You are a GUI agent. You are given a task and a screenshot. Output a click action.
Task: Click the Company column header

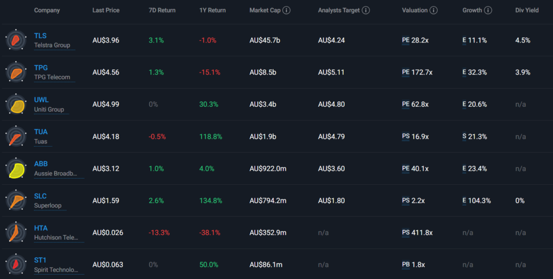click(47, 10)
